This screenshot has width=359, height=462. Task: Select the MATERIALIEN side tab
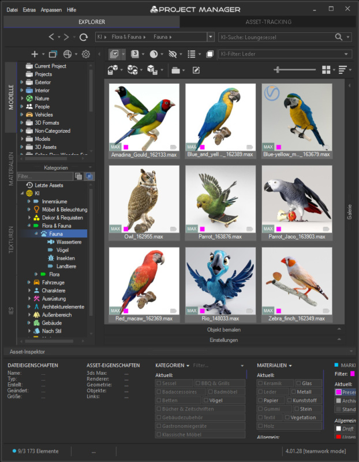(x=11, y=169)
